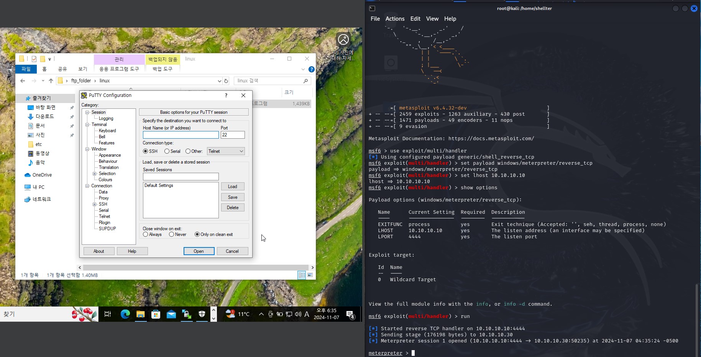This screenshot has width=701, height=357.
Task: Open the terminal File menu
Action: [x=375, y=19]
